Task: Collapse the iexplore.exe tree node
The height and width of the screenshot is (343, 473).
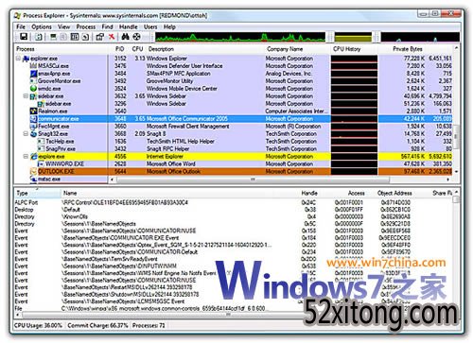Action: [26, 156]
